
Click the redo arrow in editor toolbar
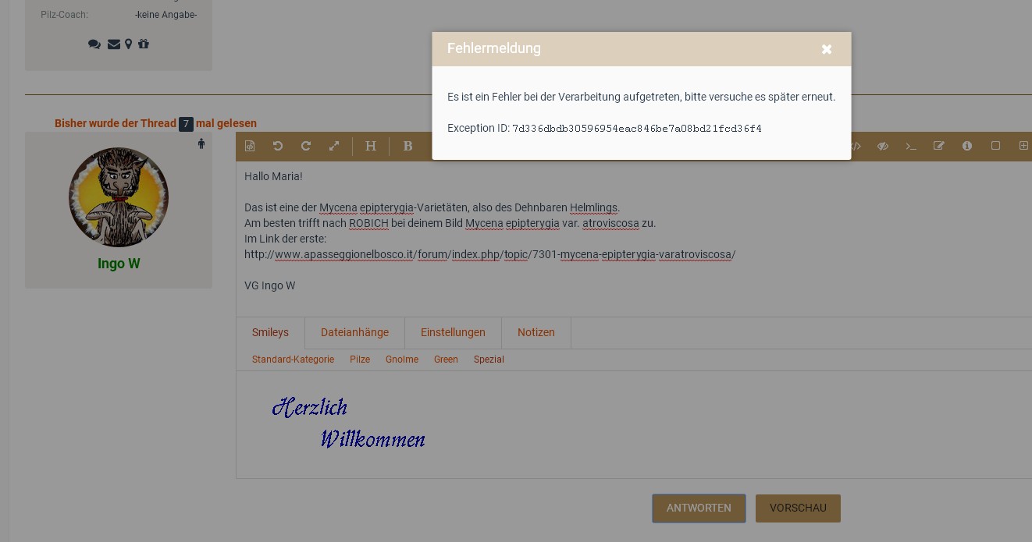306,146
